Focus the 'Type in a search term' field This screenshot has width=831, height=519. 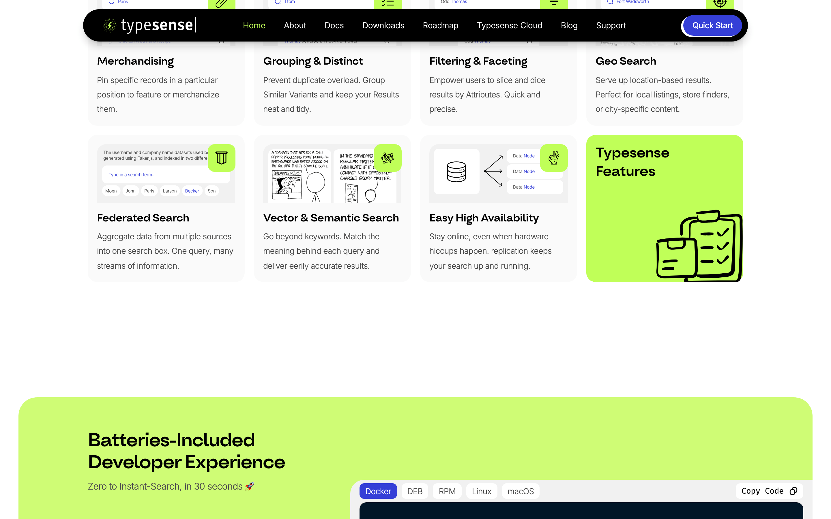(166, 175)
